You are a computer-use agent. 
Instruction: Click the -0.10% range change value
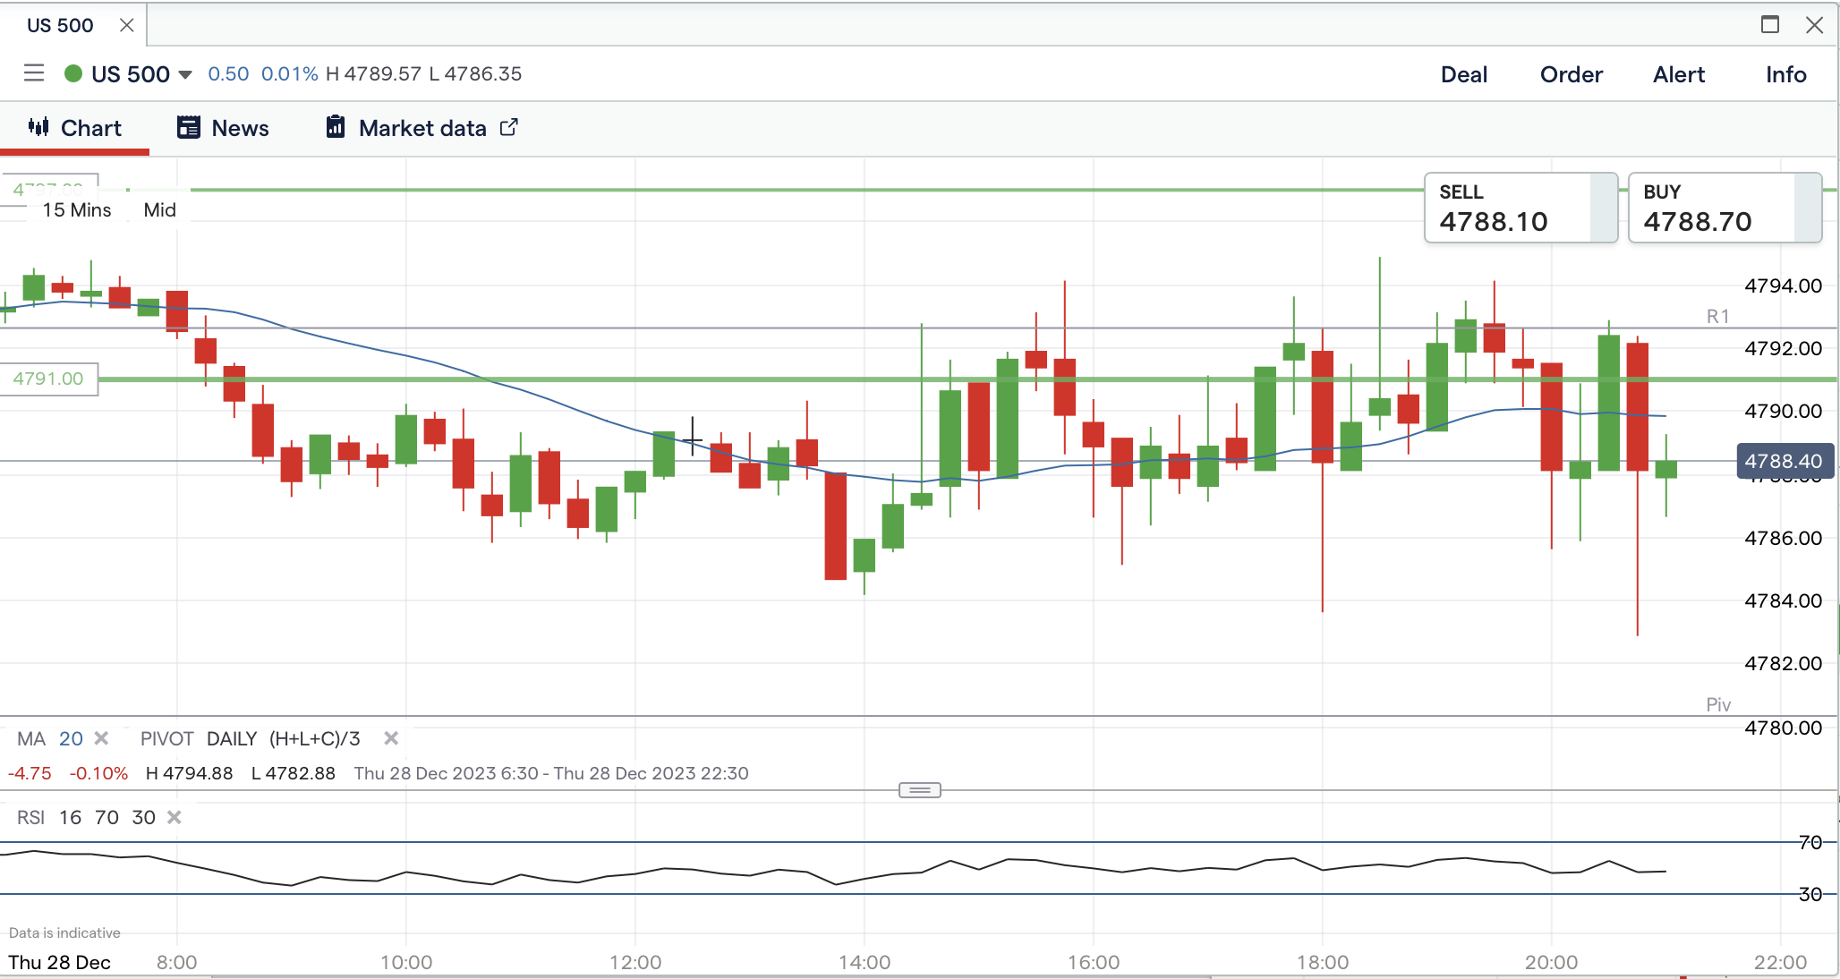pos(98,773)
